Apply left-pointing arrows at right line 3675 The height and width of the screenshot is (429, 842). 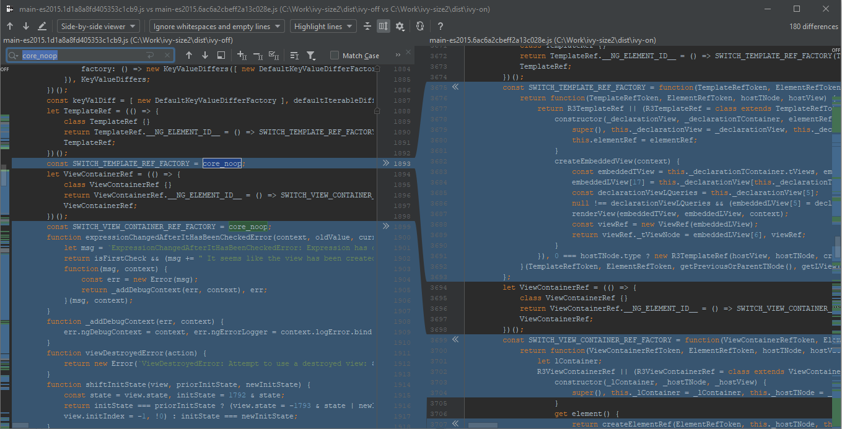(x=455, y=87)
